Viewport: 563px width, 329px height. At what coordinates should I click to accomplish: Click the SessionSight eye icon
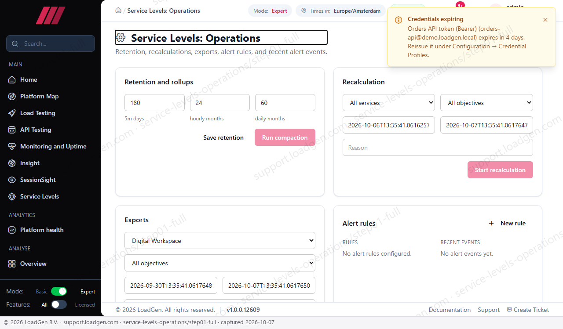coord(12,180)
